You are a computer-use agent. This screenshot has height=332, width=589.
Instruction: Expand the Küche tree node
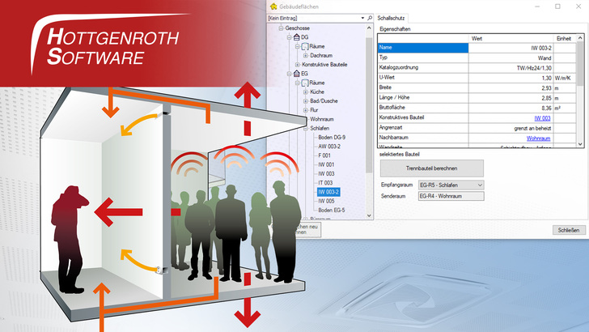(305, 92)
